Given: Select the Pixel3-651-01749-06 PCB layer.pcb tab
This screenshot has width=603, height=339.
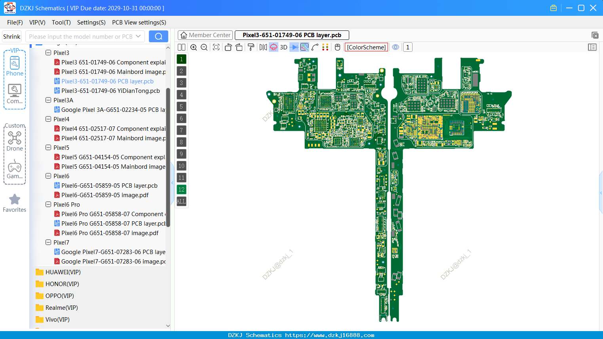Looking at the screenshot, I should click(x=292, y=35).
